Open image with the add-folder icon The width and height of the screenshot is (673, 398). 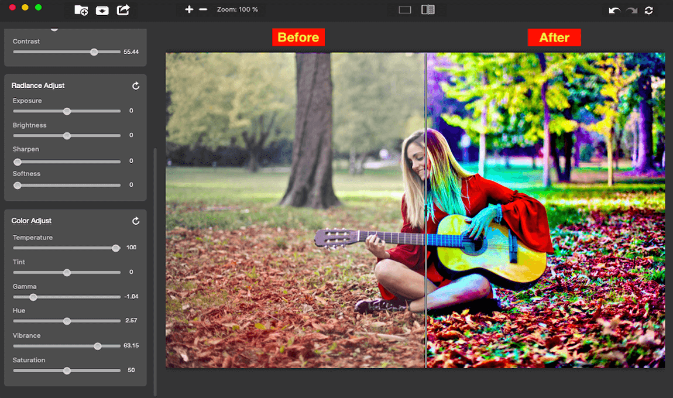[81, 11]
